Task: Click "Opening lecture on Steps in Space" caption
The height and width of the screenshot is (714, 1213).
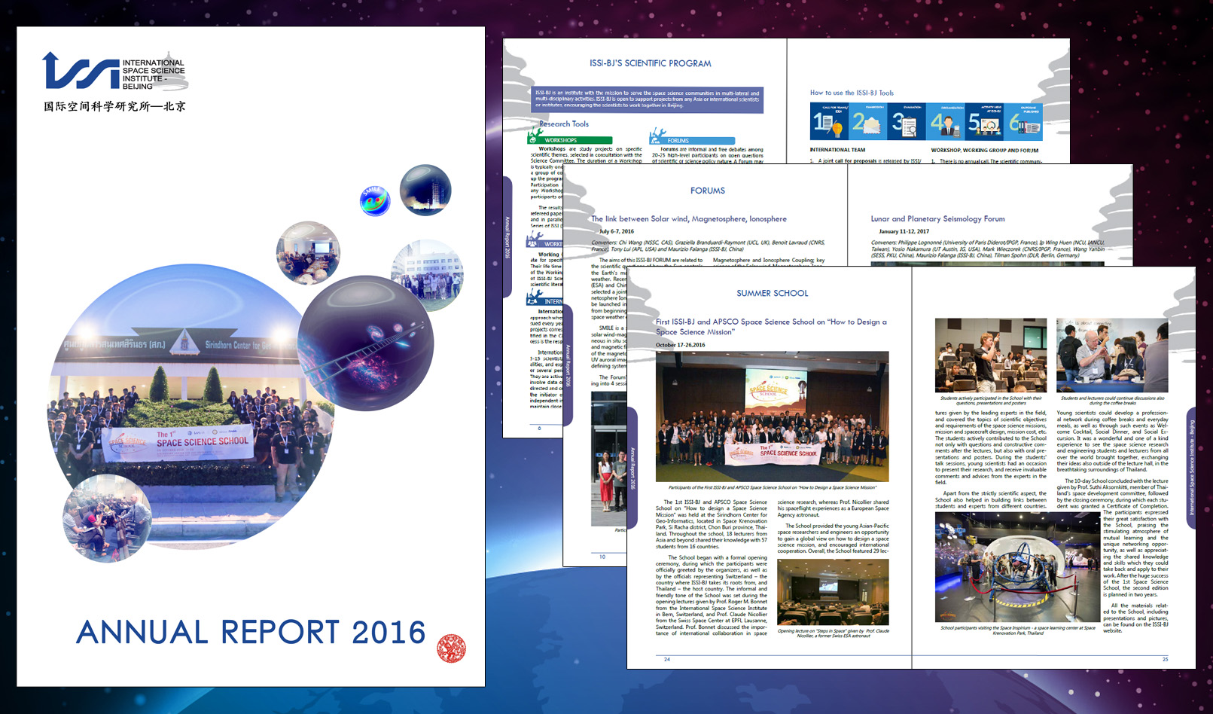Action: [x=833, y=633]
